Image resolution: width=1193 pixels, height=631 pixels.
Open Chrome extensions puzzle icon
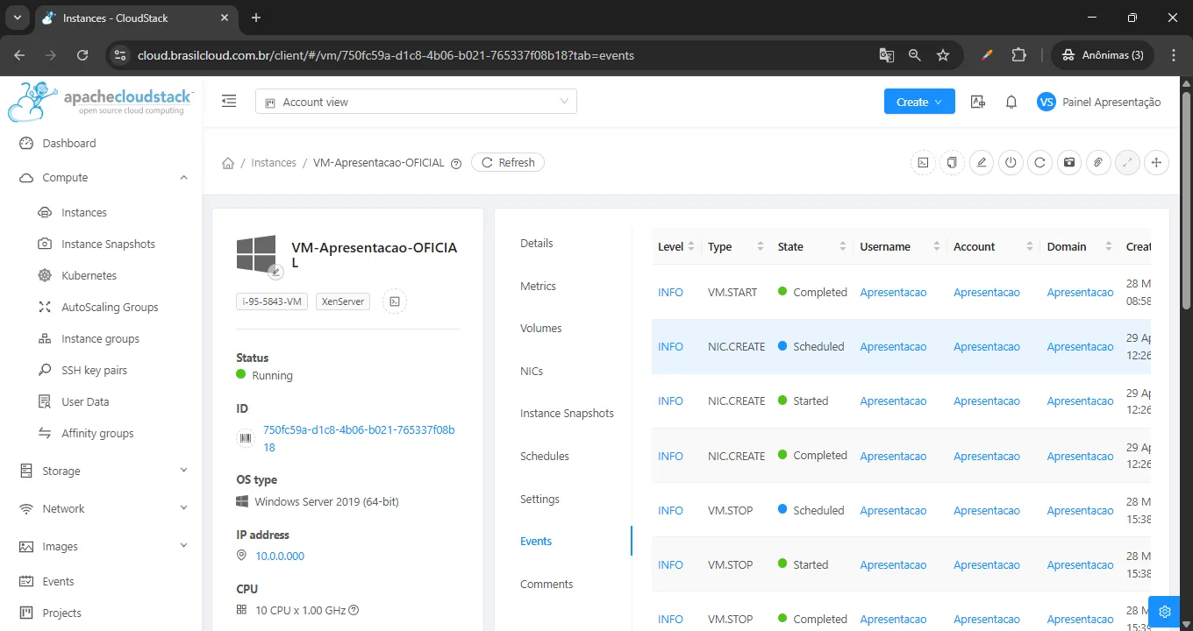click(1018, 55)
